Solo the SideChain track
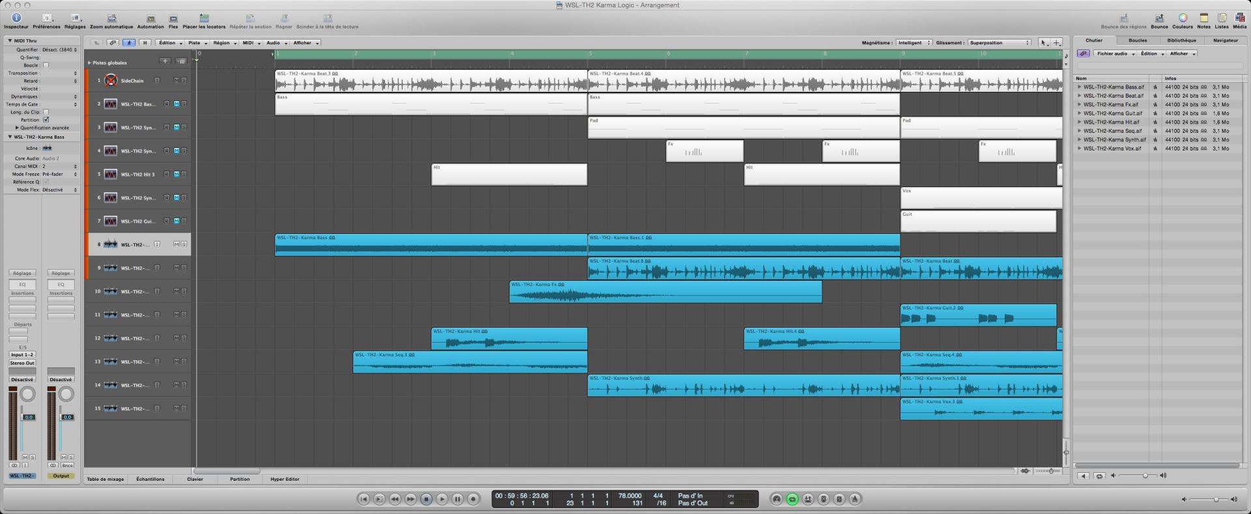 (x=184, y=81)
